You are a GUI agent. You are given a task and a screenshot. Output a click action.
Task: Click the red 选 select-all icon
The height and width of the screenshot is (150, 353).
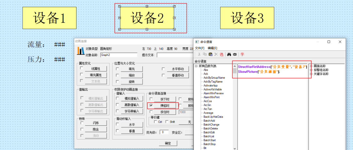pos(222,54)
